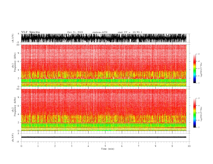Click the "2" kHz tick on the ch.2 frequency axis
Screen dimensions: 213x164
click(x=19, y=122)
